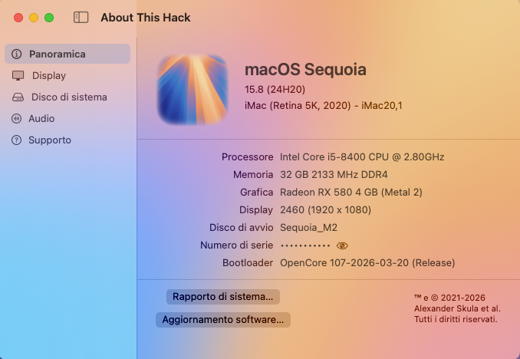Maximize the window with green button
The height and width of the screenshot is (359, 520).
tap(49, 18)
